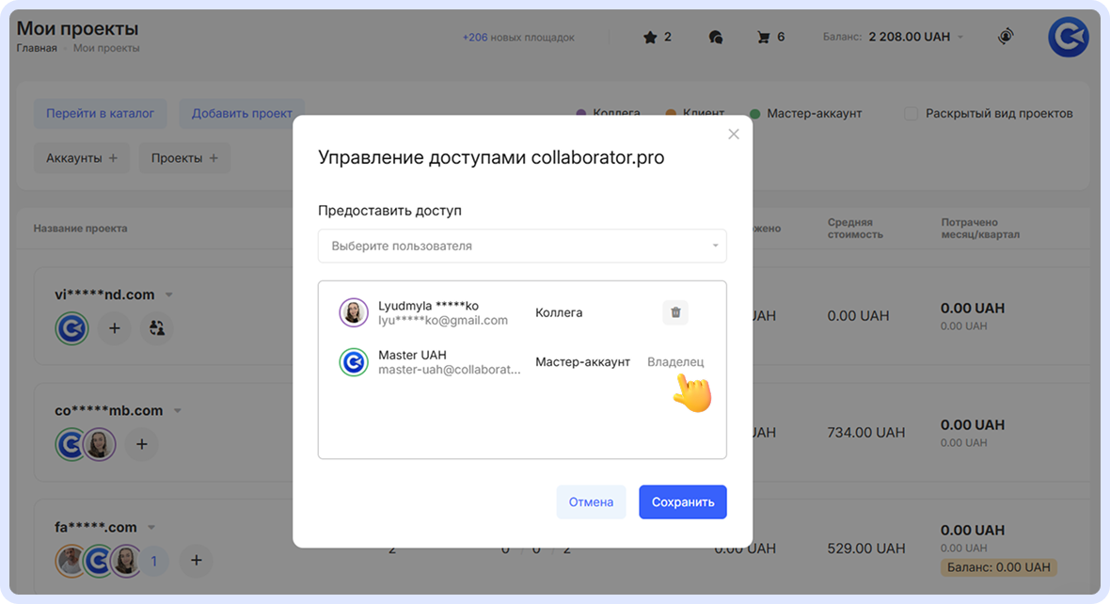Open the favorites star in the header
The width and height of the screenshot is (1110, 604).
pyautogui.click(x=648, y=37)
